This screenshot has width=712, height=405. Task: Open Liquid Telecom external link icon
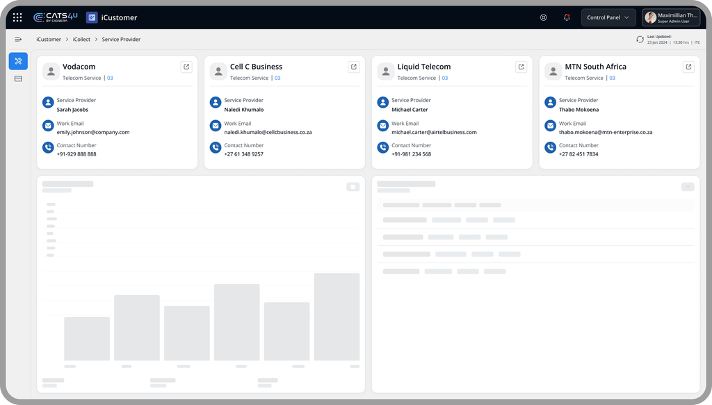(521, 67)
